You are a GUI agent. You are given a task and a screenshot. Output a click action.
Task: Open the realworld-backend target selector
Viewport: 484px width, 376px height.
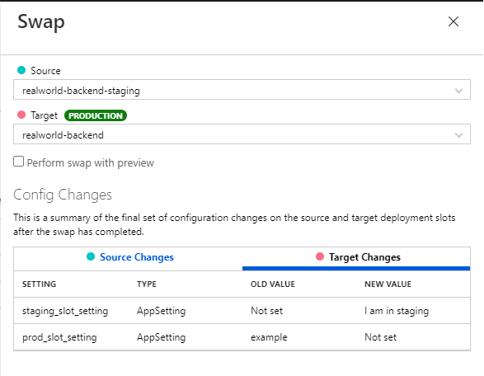pyautogui.click(x=242, y=134)
